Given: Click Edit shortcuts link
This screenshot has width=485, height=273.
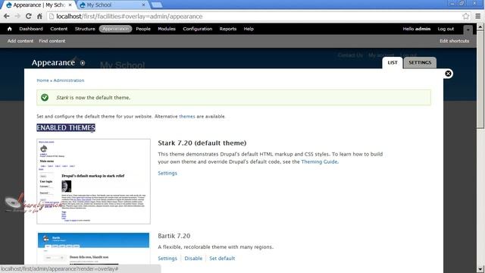Looking at the screenshot, I should pyautogui.click(x=455, y=41).
